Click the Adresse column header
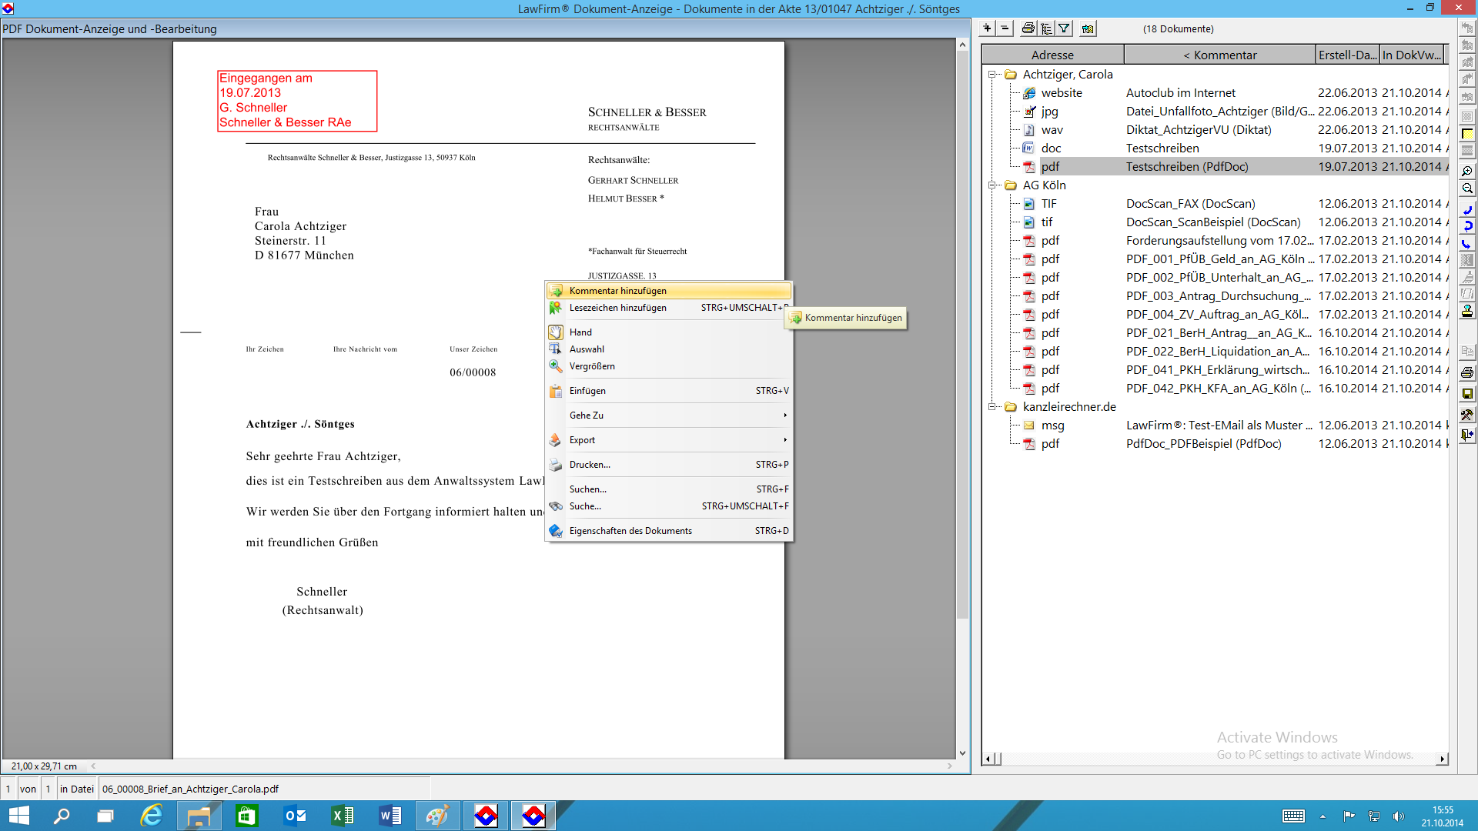The width and height of the screenshot is (1478, 831). pyautogui.click(x=1052, y=55)
